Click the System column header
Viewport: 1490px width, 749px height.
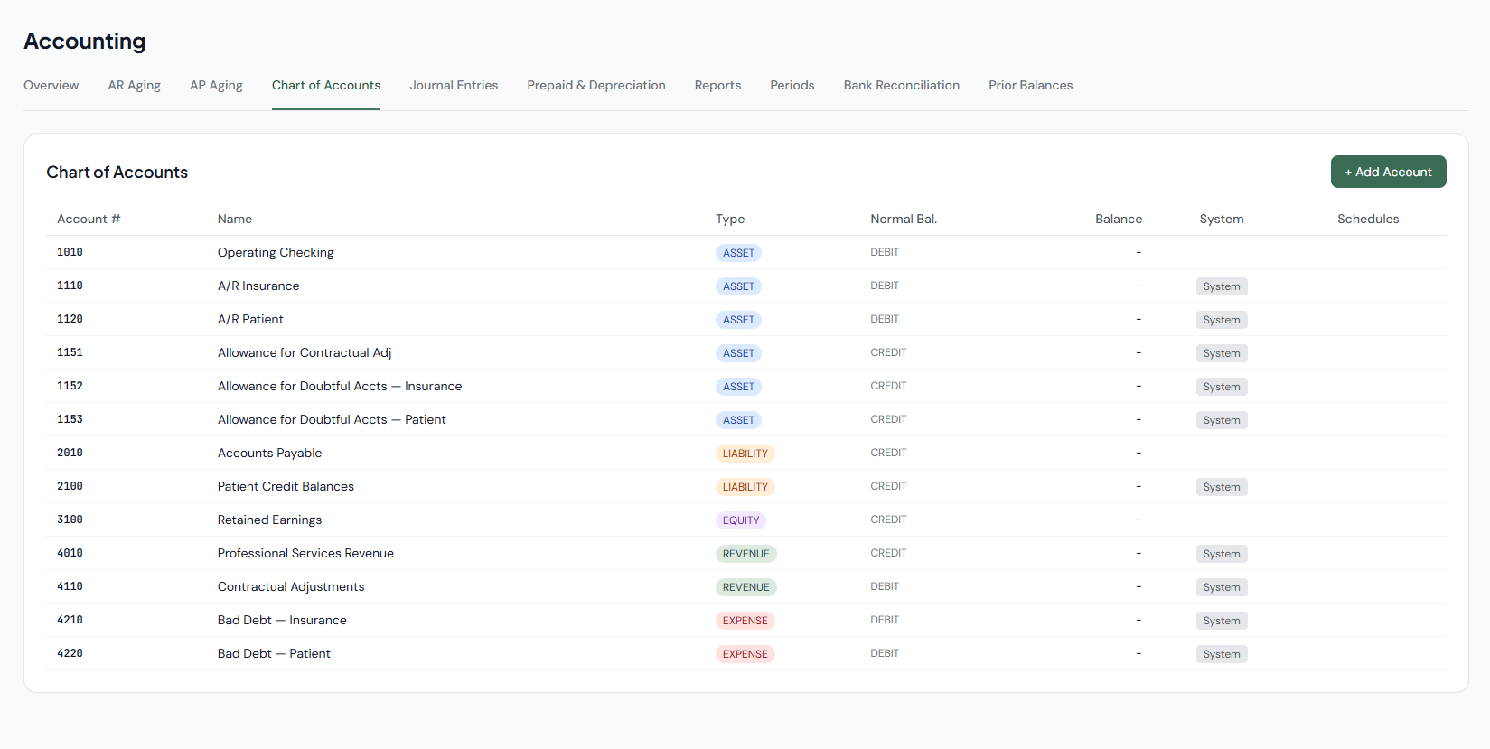pyautogui.click(x=1222, y=219)
